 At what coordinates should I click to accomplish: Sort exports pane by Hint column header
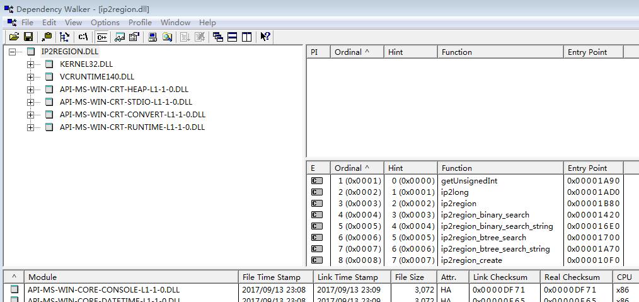click(411, 168)
